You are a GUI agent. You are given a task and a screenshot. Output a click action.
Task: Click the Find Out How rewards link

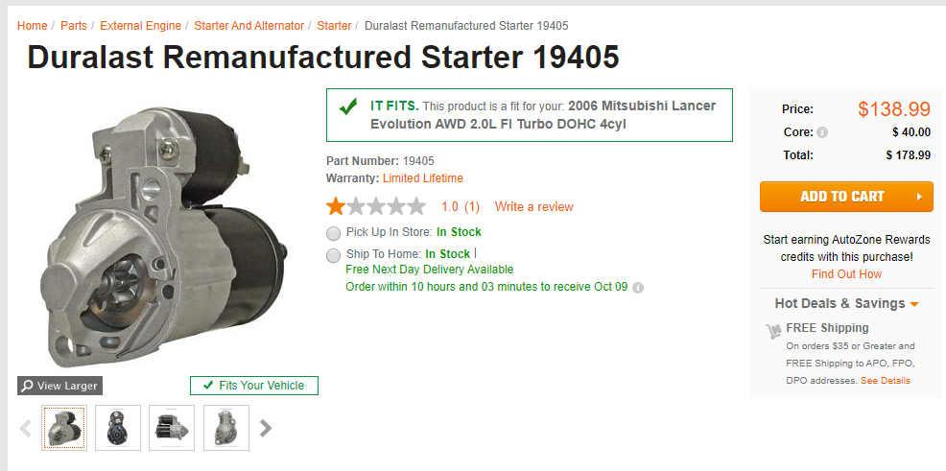pyautogui.click(x=846, y=274)
